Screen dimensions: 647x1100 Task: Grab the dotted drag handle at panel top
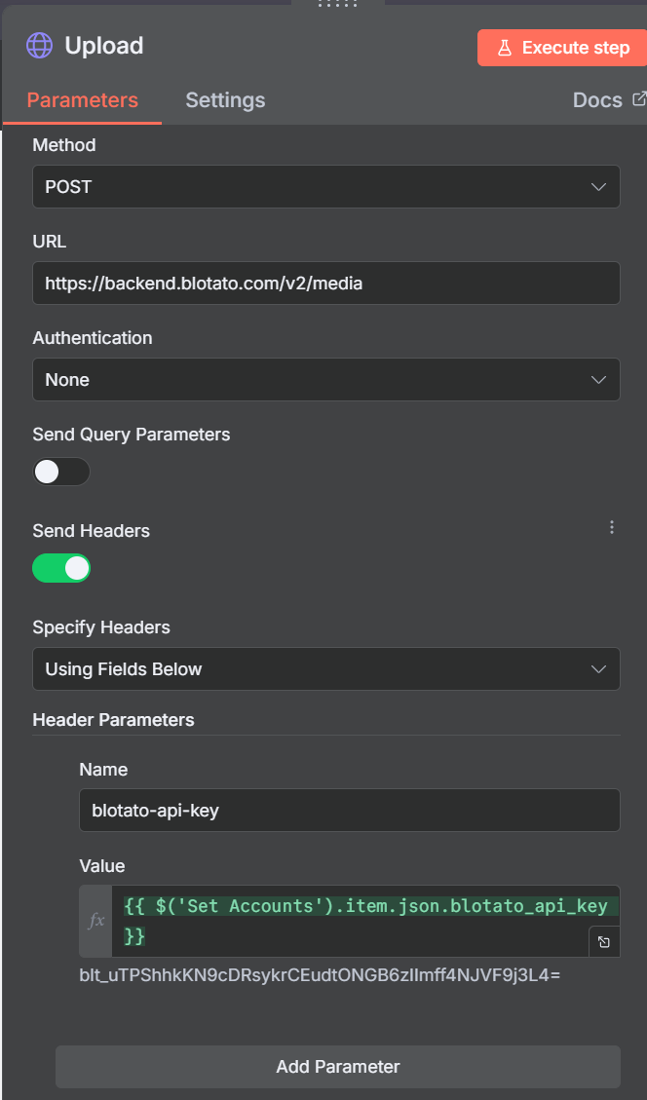coord(337,4)
